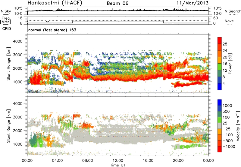Viewport: 241px width, 167px height.
Task: Click the 4000 tick in power panel
Action: (x=17, y=41)
